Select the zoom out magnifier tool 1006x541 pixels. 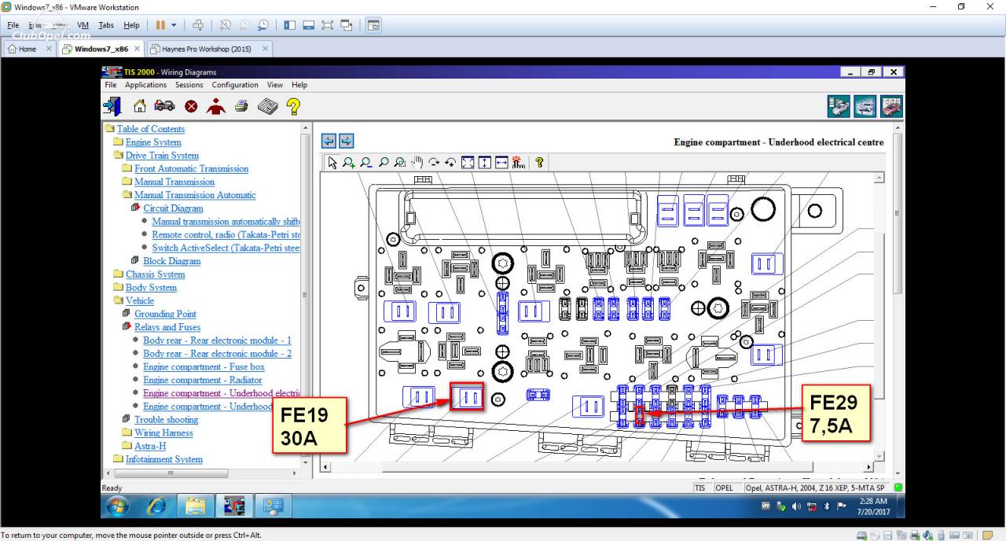tap(366, 163)
